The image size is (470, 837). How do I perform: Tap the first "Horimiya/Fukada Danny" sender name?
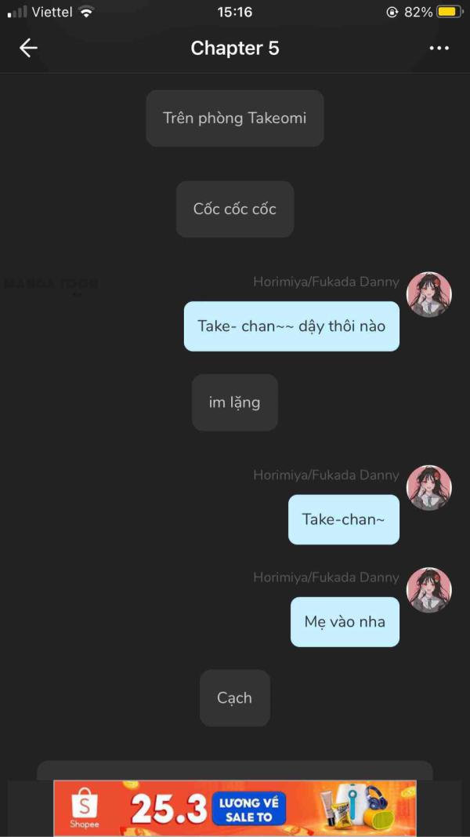coord(326,282)
